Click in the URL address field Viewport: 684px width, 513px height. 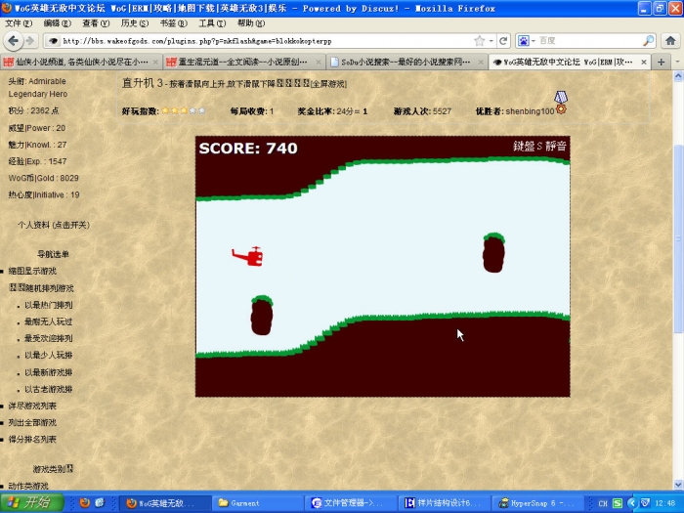266,41
